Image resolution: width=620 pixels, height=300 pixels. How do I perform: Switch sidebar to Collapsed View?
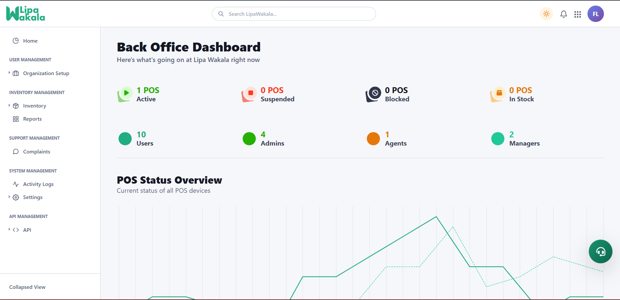(27, 287)
